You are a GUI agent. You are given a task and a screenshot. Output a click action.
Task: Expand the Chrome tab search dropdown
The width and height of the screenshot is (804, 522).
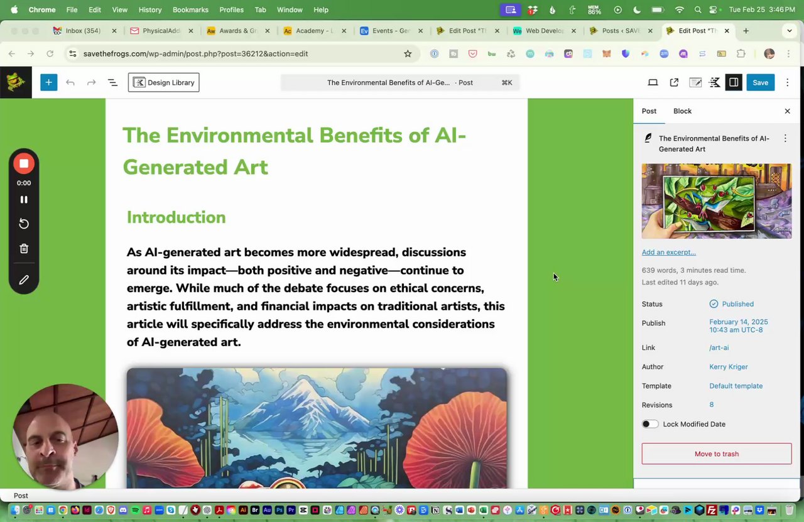pyautogui.click(x=790, y=31)
